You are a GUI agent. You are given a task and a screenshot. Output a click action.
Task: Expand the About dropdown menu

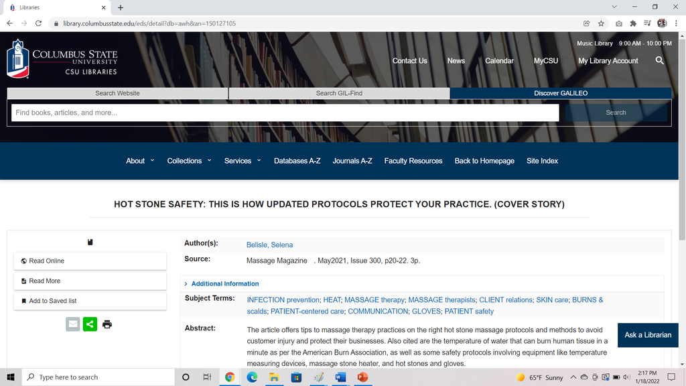click(x=139, y=161)
